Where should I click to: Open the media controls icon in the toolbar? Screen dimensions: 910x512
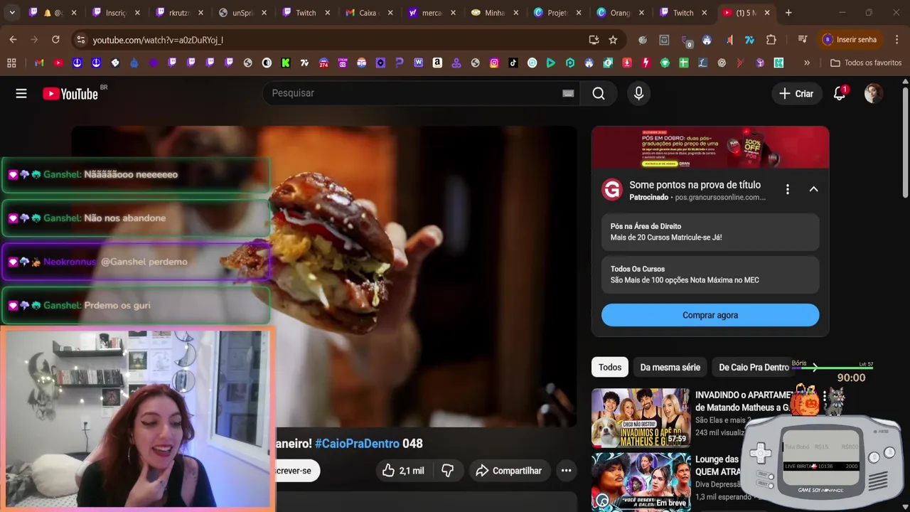point(803,40)
